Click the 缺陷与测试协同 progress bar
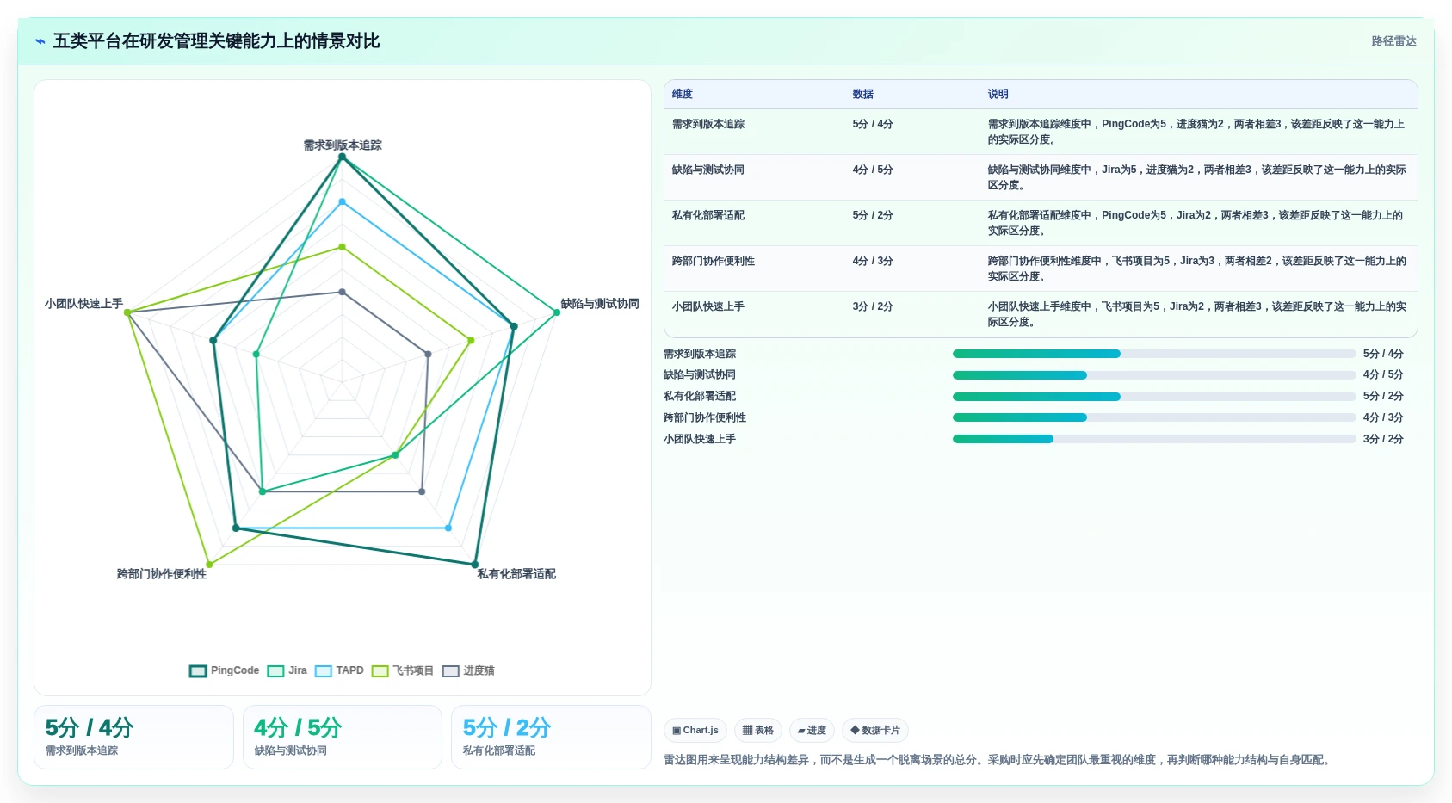The width and height of the screenshot is (1452, 803). [x=1154, y=375]
